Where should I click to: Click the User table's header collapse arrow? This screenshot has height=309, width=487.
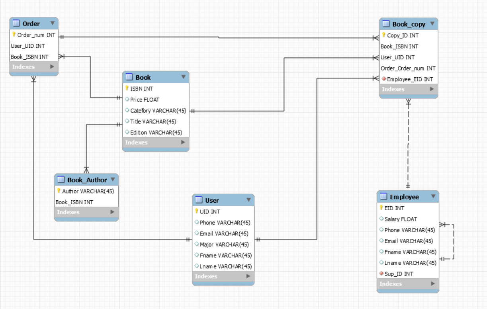pyautogui.click(x=250, y=200)
